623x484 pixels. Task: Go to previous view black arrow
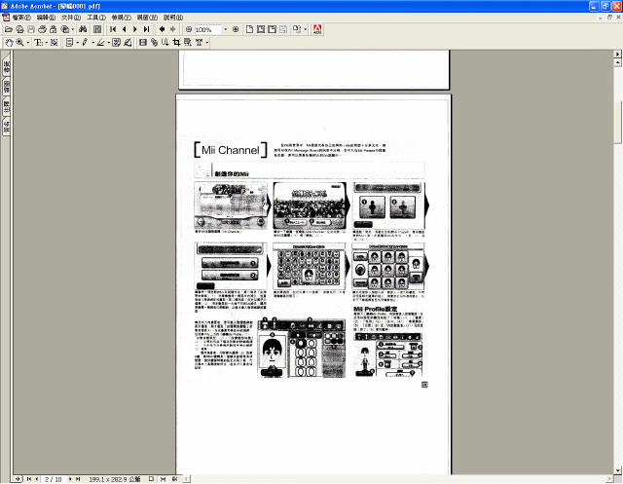click(162, 29)
